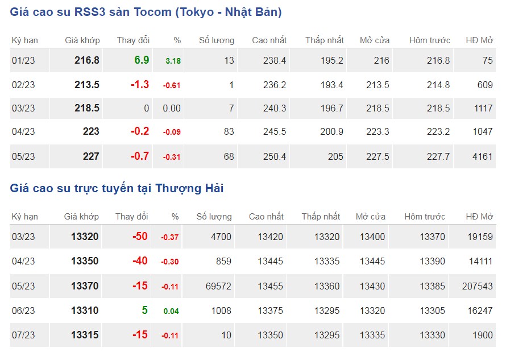The width and height of the screenshot is (506, 356).
Task: Click 'Giá khớp' header in Tocom table
Action: (82, 40)
